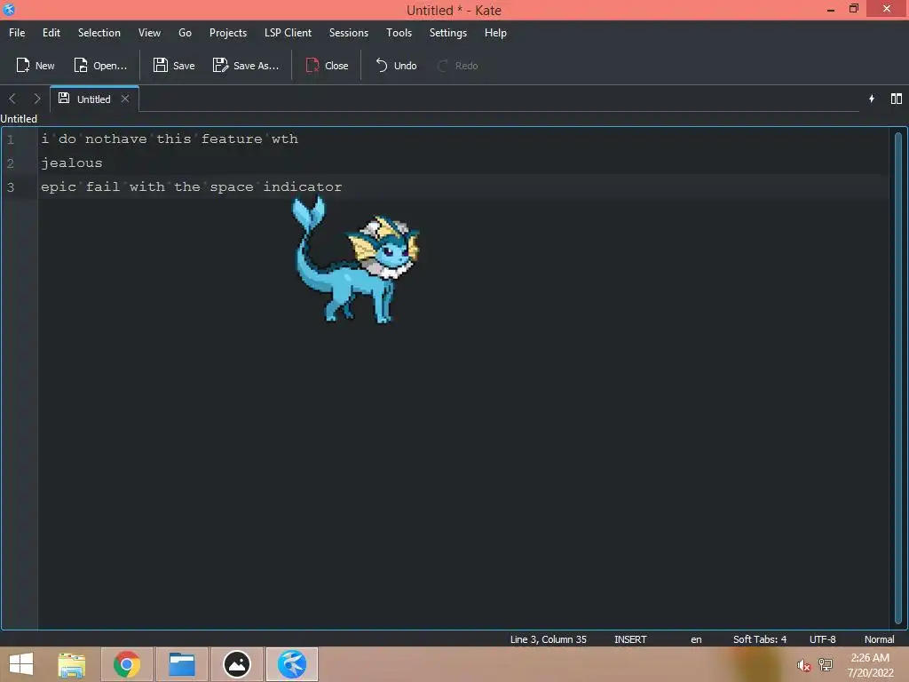This screenshot has height=682, width=909.
Task: Open the blue folder app in taskbar
Action: (x=181, y=664)
